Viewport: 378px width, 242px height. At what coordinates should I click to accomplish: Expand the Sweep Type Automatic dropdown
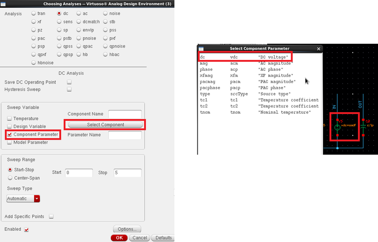tap(37, 199)
